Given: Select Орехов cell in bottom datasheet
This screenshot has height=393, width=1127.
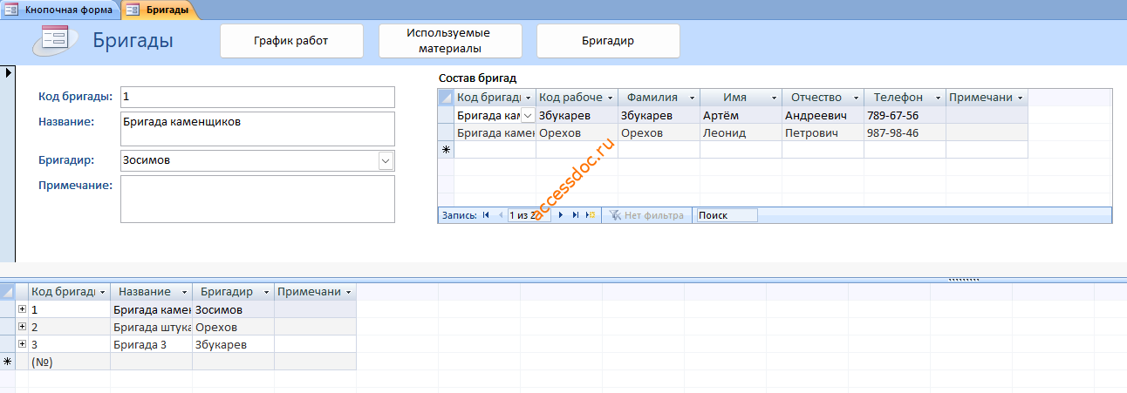Looking at the screenshot, I should point(233,327).
